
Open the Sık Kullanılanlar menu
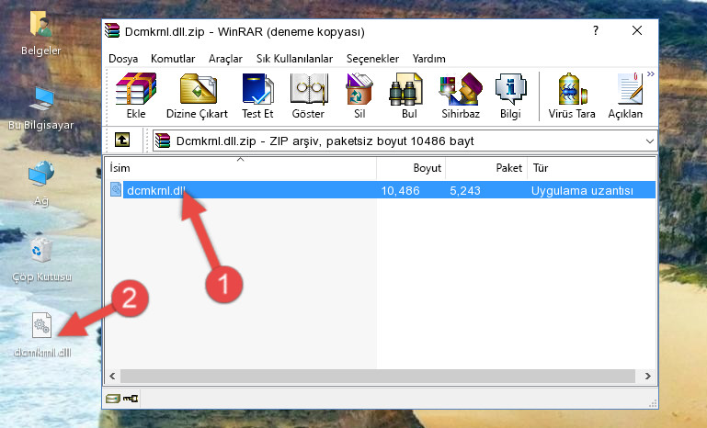294,59
